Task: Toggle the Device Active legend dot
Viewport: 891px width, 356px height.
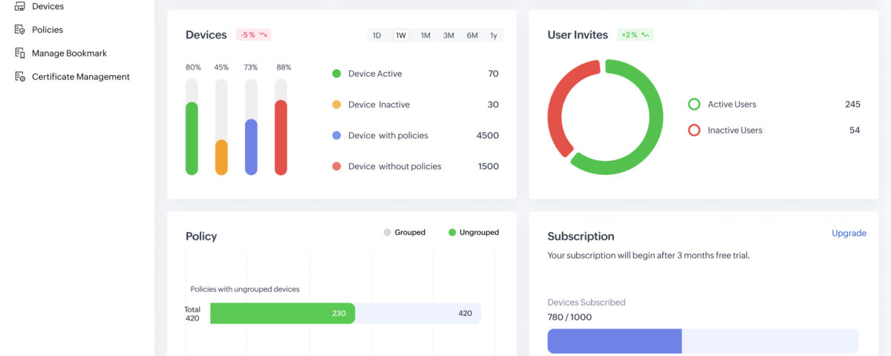Action: 336,73
